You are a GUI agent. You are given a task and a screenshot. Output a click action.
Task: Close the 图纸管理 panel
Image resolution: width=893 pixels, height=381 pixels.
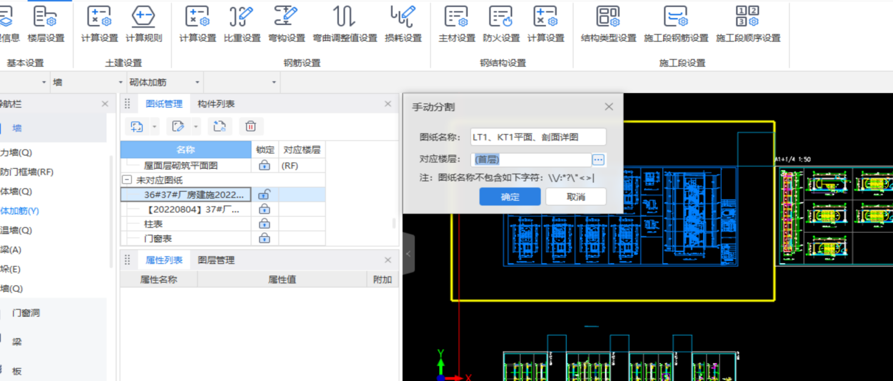coord(388,104)
